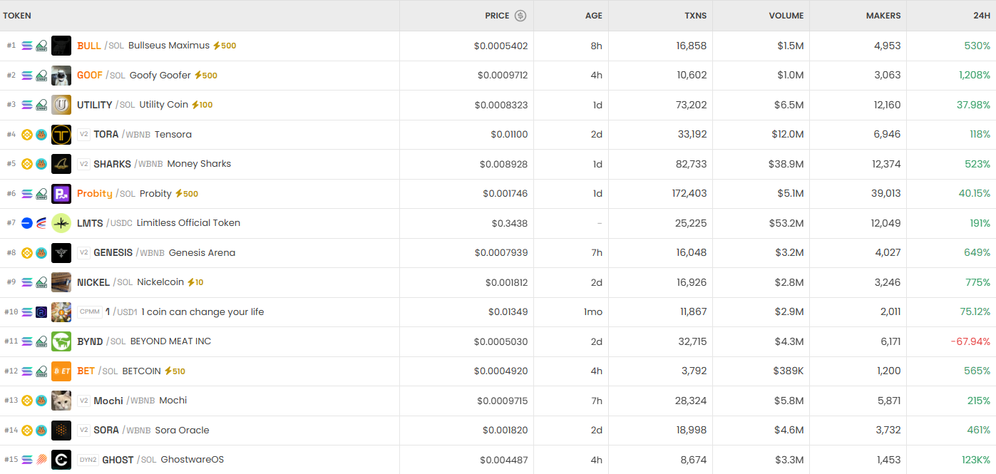
Task: Sort the table by the AGE column
Action: (593, 16)
